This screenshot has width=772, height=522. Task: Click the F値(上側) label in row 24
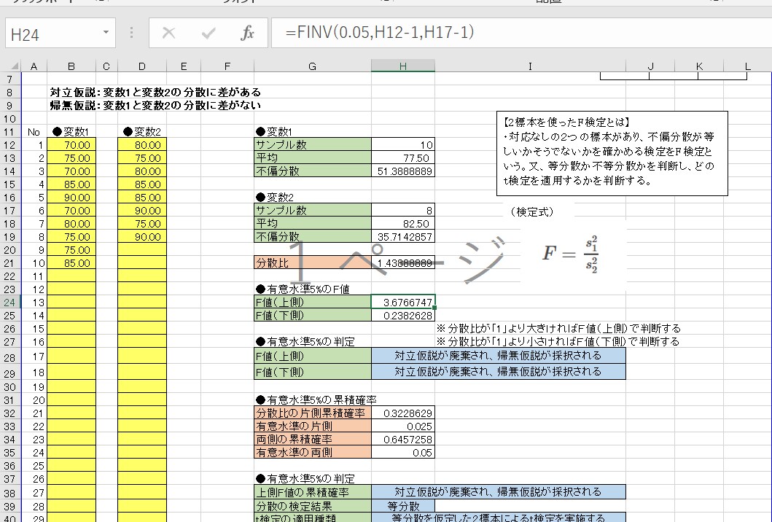coord(313,303)
